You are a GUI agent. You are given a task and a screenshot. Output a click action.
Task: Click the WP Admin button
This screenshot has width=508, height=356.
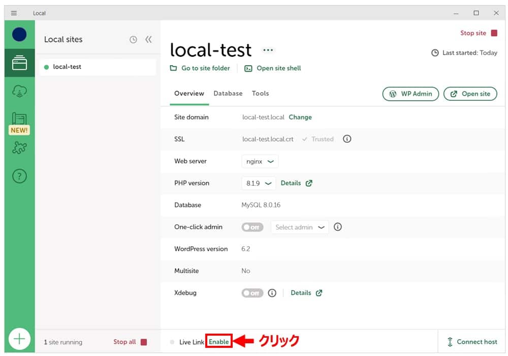(410, 94)
